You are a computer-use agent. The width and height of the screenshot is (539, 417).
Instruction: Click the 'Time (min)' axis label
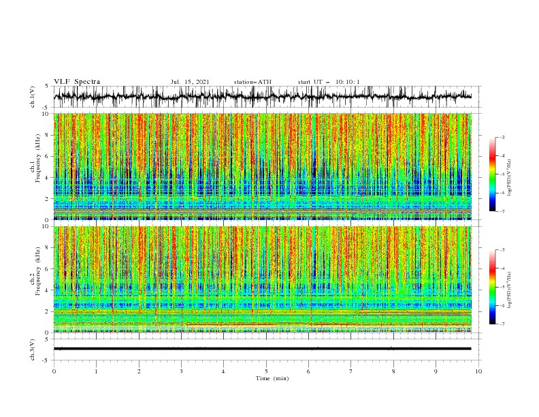(x=272, y=378)
